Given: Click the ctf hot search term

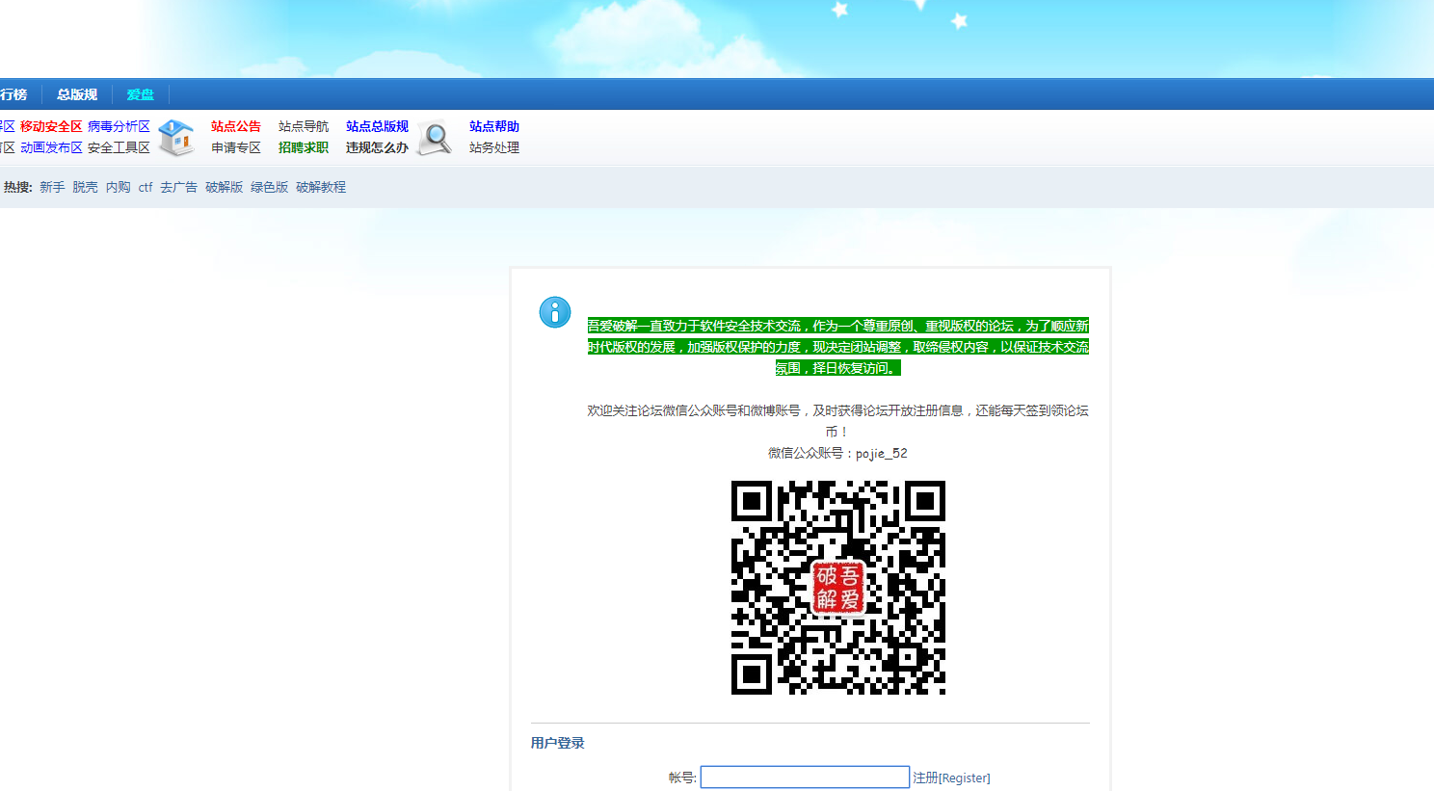Looking at the screenshot, I should [146, 187].
